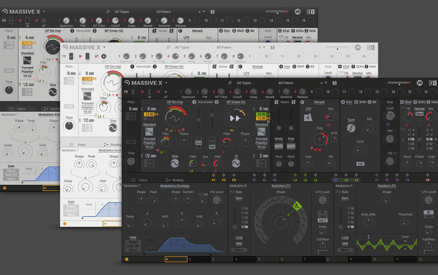Select the question mark shape in Switcher LFO
Screen dimensions: 438x275
297,239
